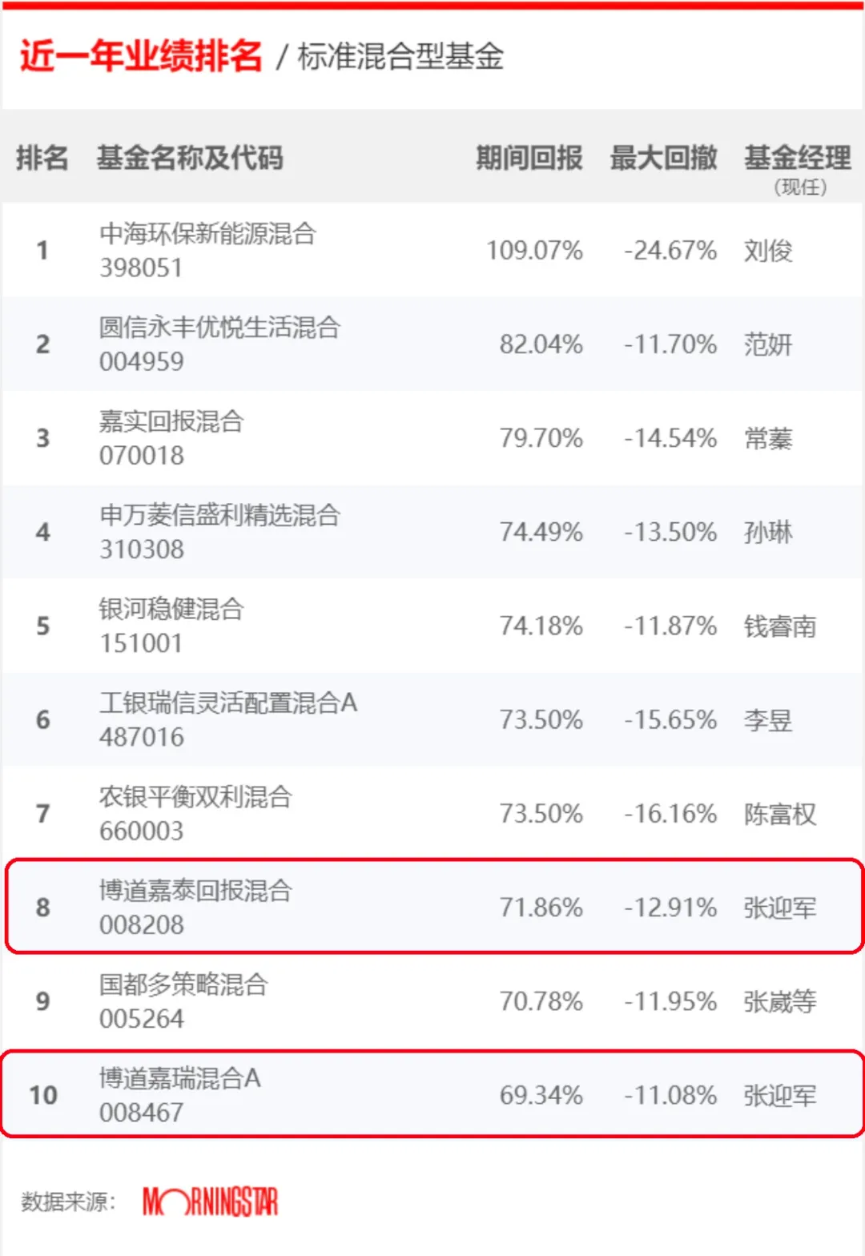Select the 最大回撤 column header
865x1256 pixels.
(x=663, y=158)
